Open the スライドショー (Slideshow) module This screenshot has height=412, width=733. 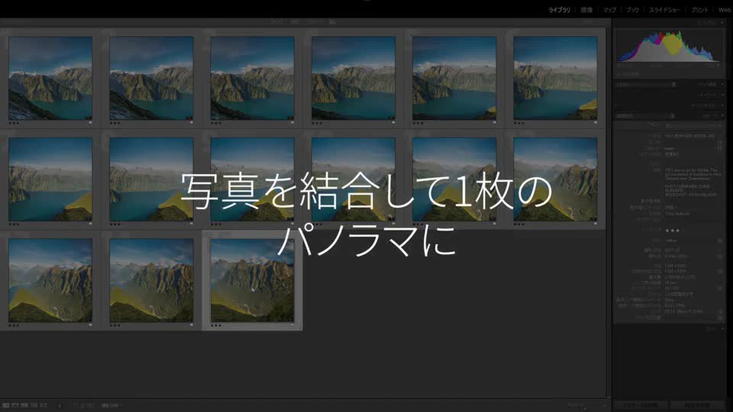pos(665,10)
